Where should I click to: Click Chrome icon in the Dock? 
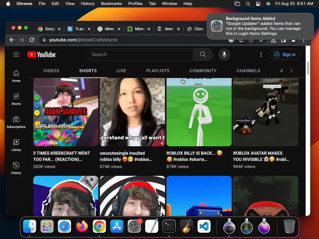(99, 226)
